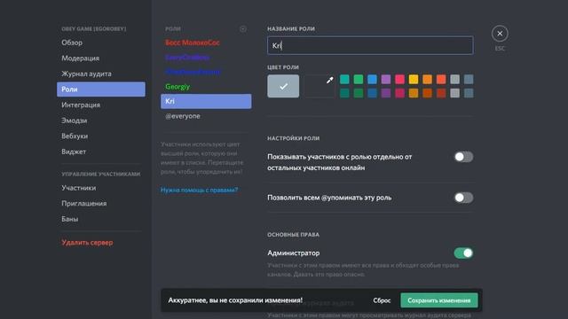Disable the Администратор permission toggle
Viewport: 568px width, 319px height.
463,253
